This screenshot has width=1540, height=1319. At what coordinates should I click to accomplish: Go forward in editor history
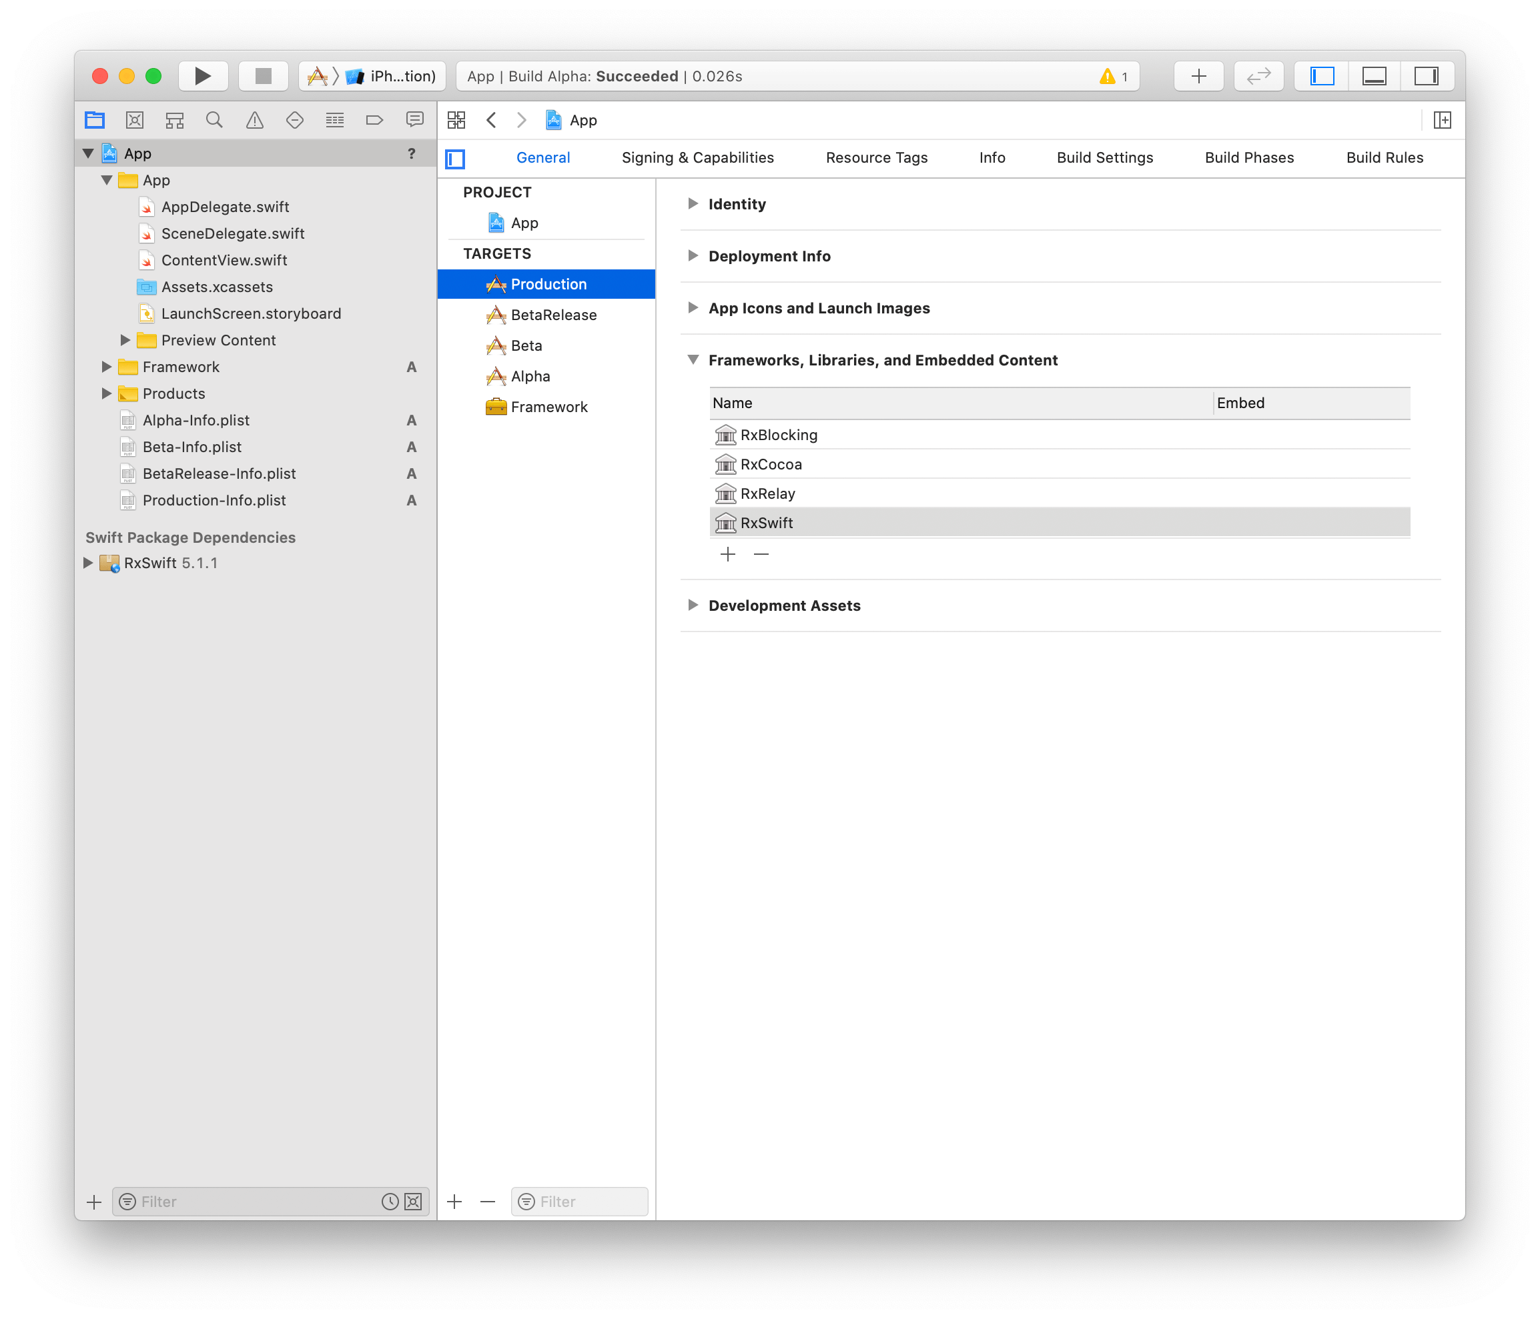point(522,119)
